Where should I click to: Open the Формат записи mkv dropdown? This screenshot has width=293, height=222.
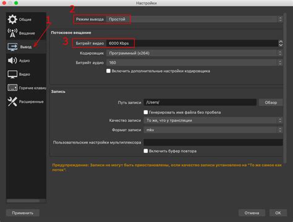point(213,130)
